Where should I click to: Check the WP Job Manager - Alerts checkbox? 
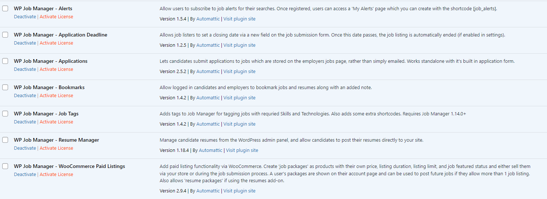(5, 8)
